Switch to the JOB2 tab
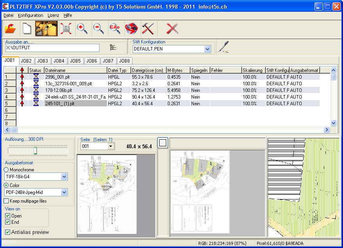Screen dimensions: 343x248 (x=26, y=61)
